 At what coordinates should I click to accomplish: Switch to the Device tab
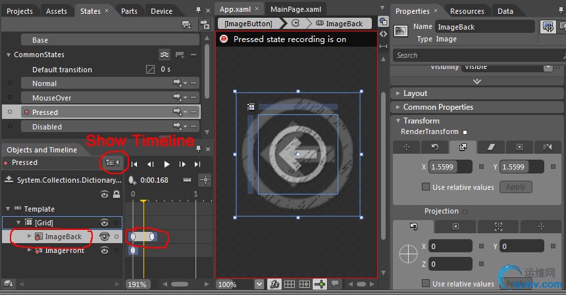[161, 11]
